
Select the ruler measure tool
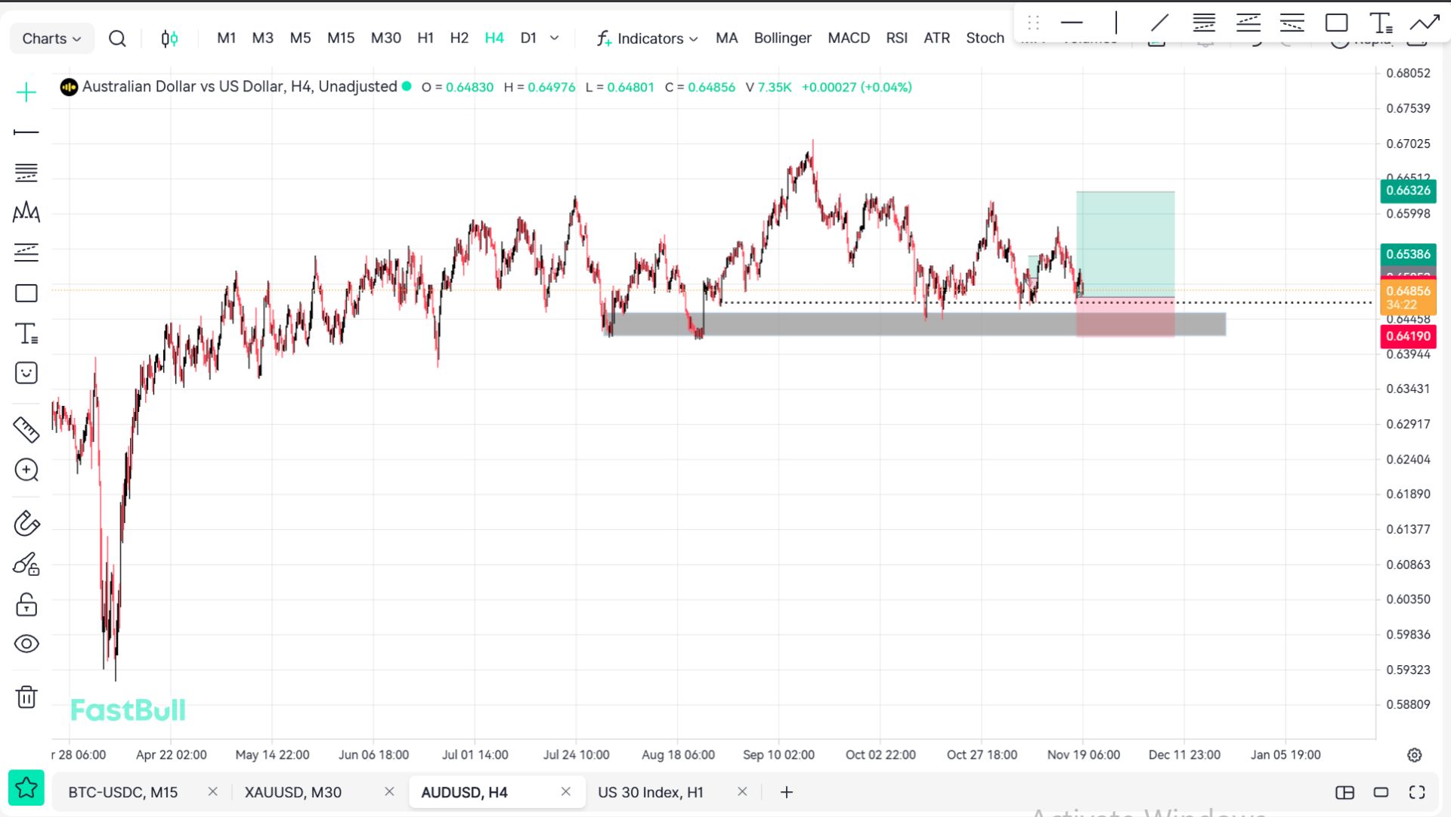click(x=26, y=429)
